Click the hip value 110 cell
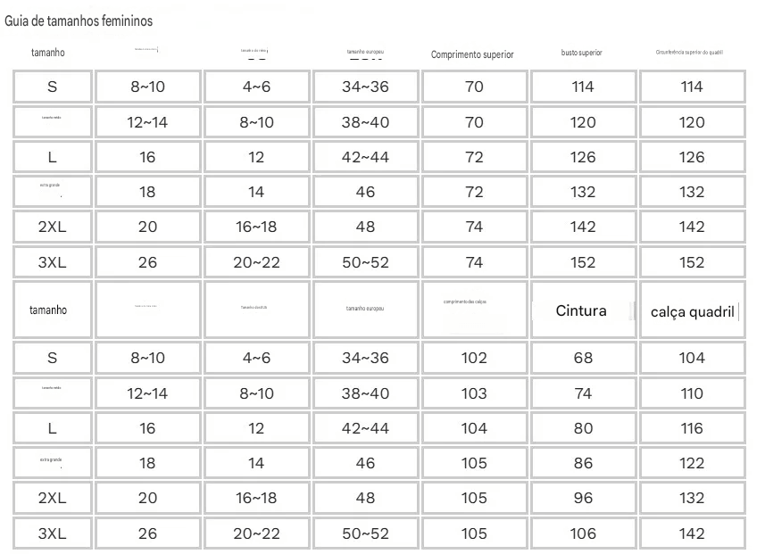 pyautogui.click(x=693, y=393)
